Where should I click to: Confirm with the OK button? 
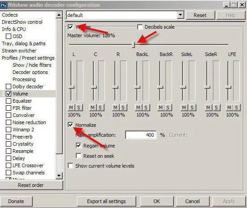156,201
